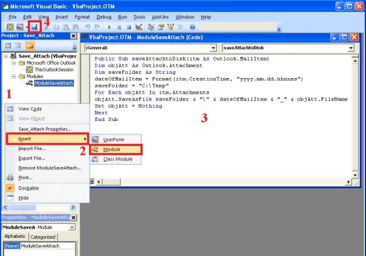Open the Window menu

185,17
